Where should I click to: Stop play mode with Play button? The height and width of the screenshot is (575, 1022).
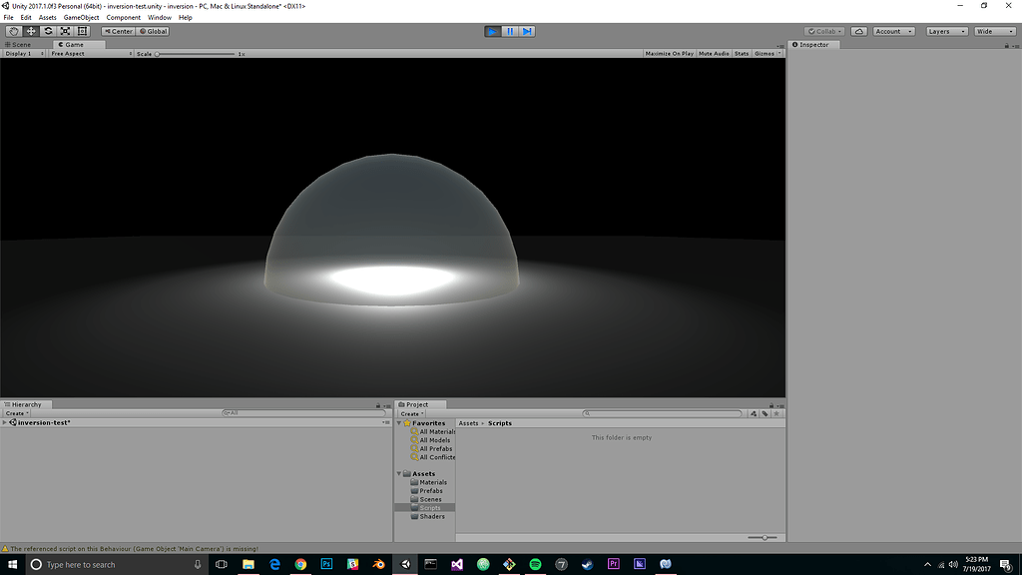click(493, 31)
